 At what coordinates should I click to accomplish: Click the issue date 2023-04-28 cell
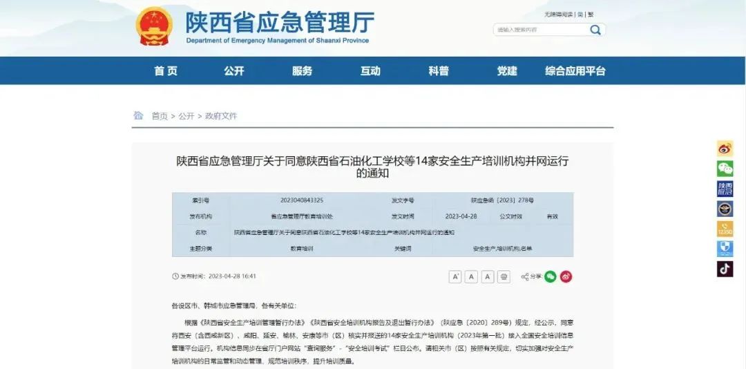click(x=461, y=216)
